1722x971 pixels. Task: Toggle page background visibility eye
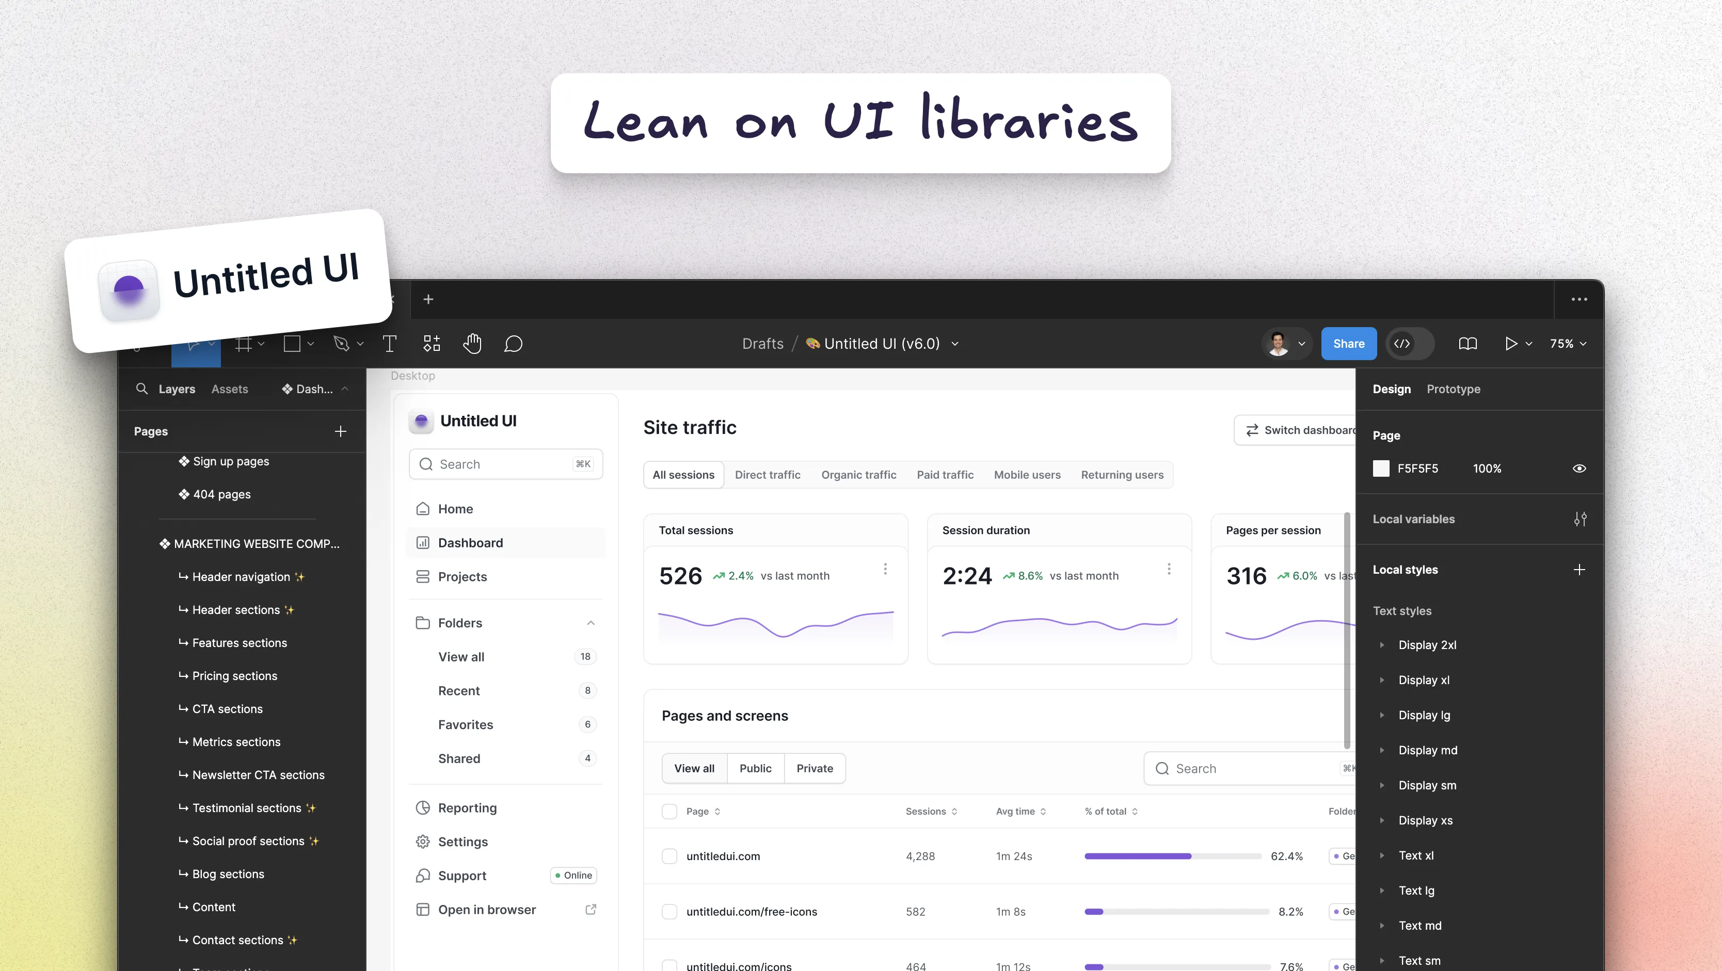[1580, 468]
